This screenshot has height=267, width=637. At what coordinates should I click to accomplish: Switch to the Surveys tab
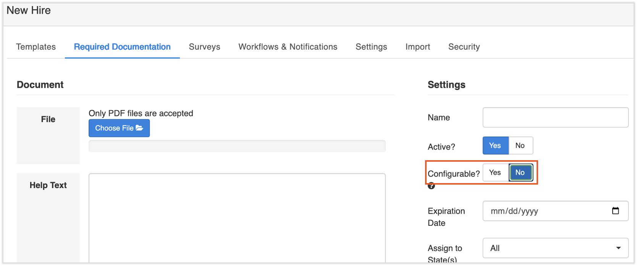204,47
